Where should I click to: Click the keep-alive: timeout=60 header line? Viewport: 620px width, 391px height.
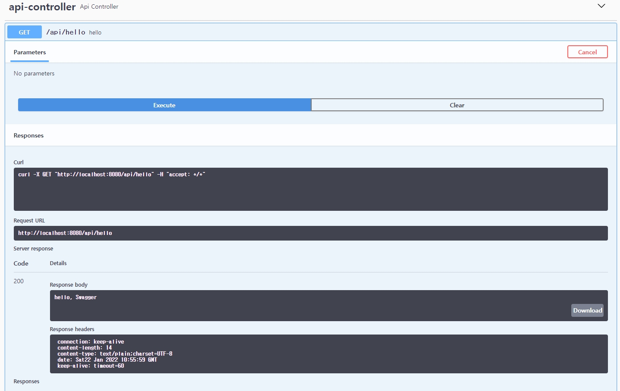coord(91,366)
